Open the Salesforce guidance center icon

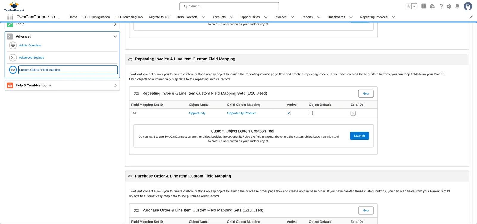coord(432,6)
